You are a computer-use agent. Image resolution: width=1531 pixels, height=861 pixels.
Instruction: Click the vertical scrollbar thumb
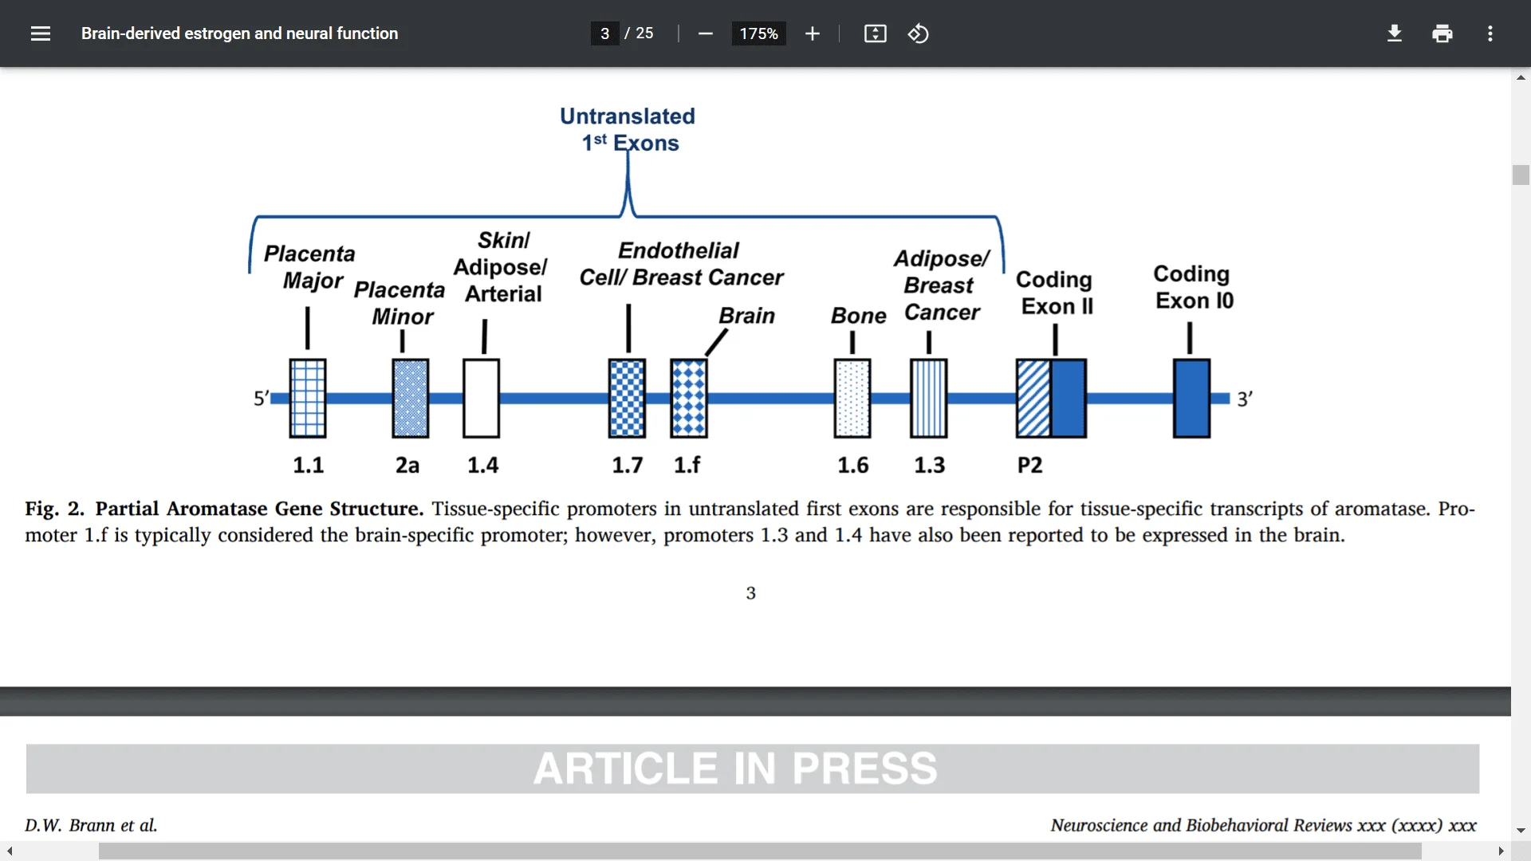tap(1521, 175)
